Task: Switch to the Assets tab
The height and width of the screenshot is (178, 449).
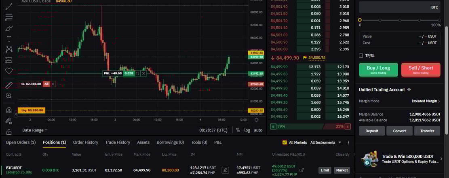Action: coord(143,142)
